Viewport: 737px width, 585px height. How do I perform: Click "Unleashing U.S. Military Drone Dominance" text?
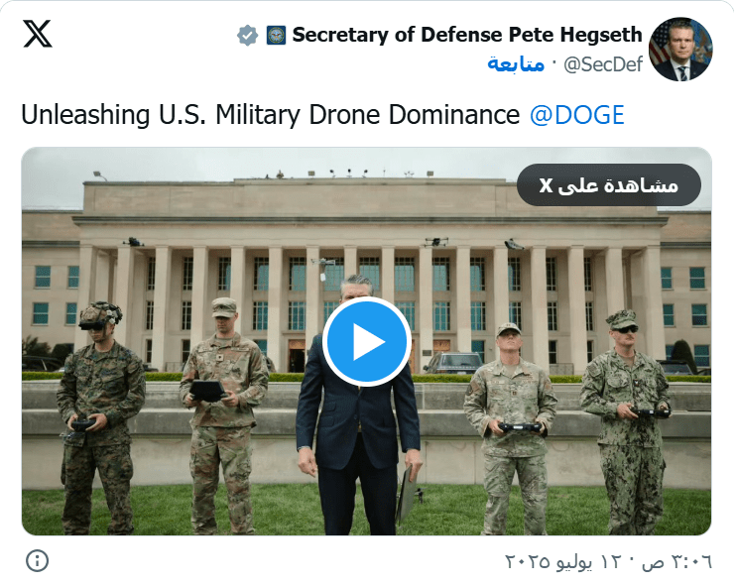[270, 115]
